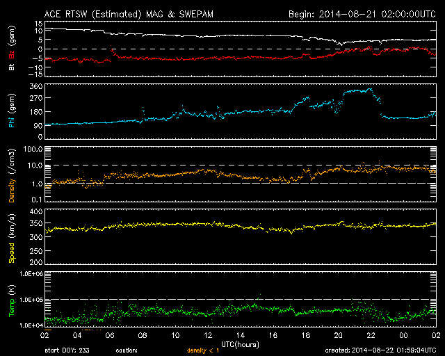Viewport: 445px width, 356px height.
Task: Select the Begin: 2014-08-21 02:00:00UTC timestamp
Action: (362, 14)
